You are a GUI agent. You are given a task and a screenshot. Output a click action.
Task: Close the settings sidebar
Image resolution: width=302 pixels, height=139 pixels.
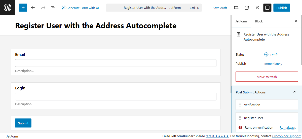pyautogui.click(x=296, y=21)
